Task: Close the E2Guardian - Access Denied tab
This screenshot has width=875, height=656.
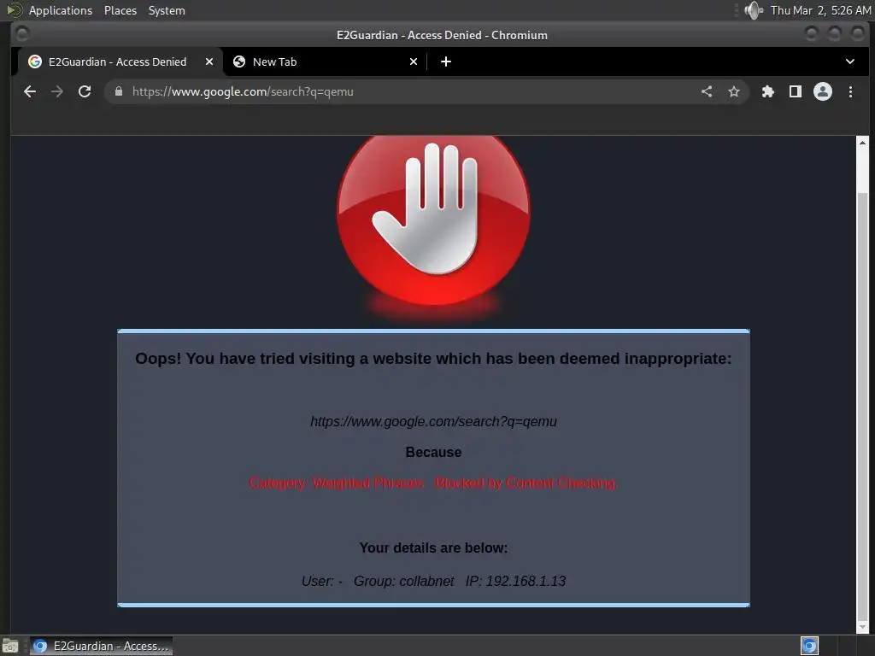Action: click(209, 61)
